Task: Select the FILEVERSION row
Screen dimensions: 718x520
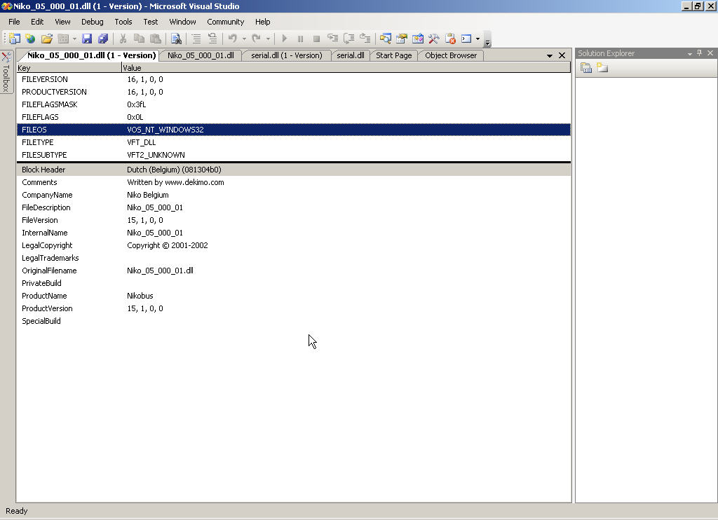Action: click(294, 79)
